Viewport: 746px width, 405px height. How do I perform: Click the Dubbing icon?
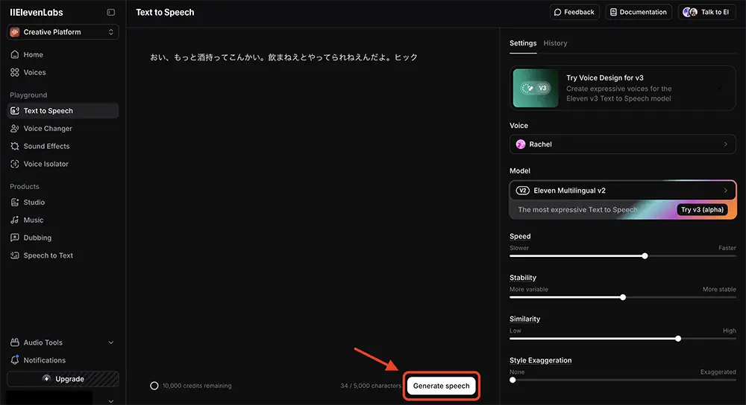pyautogui.click(x=15, y=237)
